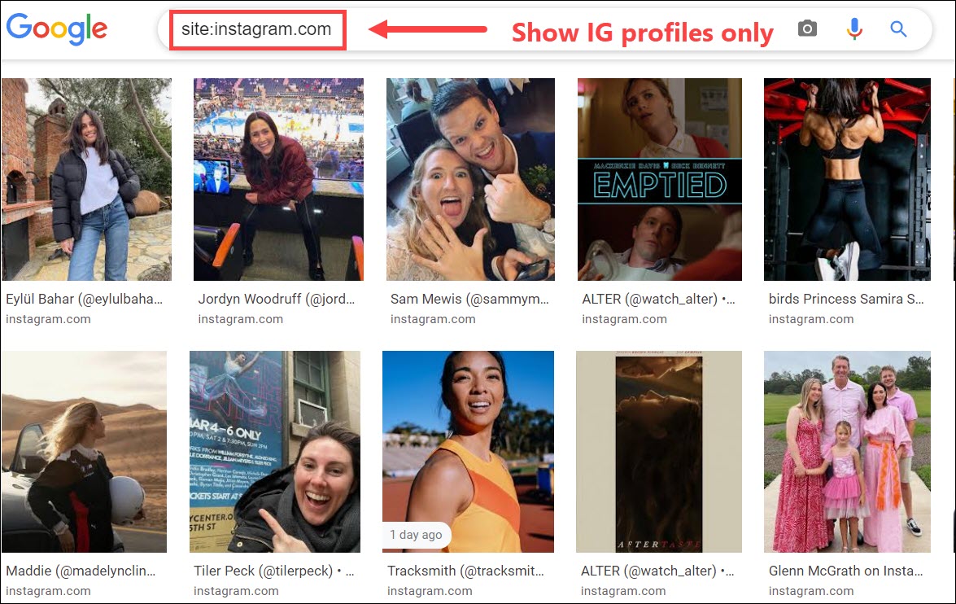Click the Tiler Peck result title
The image size is (956, 604).
click(x=273, y=571)
